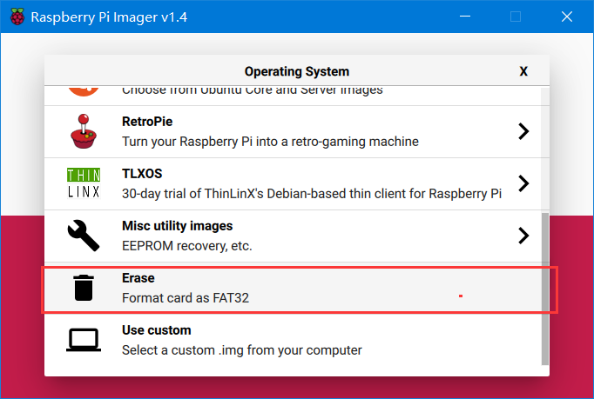The image size is (594, 399).
Task: Click the laptop Use custom icon
Action: [x=84, y=340]
